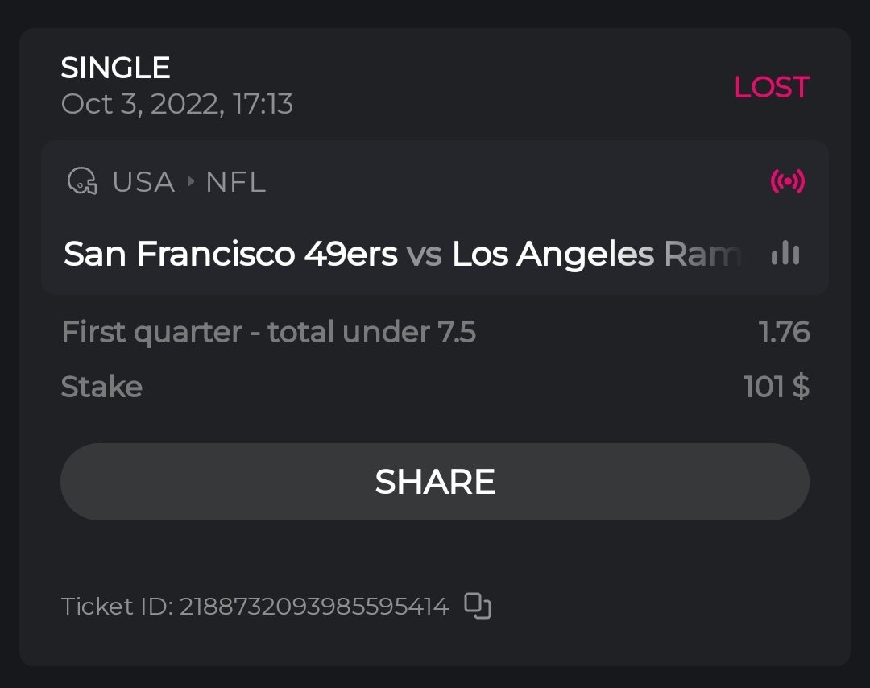The height and width of the screenshot is (688, 870).
Task: Click the 101 $ stake amount
Action: click(776, 387)
